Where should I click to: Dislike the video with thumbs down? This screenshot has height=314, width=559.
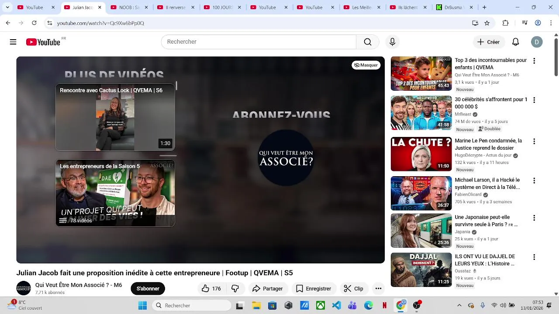point(235,289)
